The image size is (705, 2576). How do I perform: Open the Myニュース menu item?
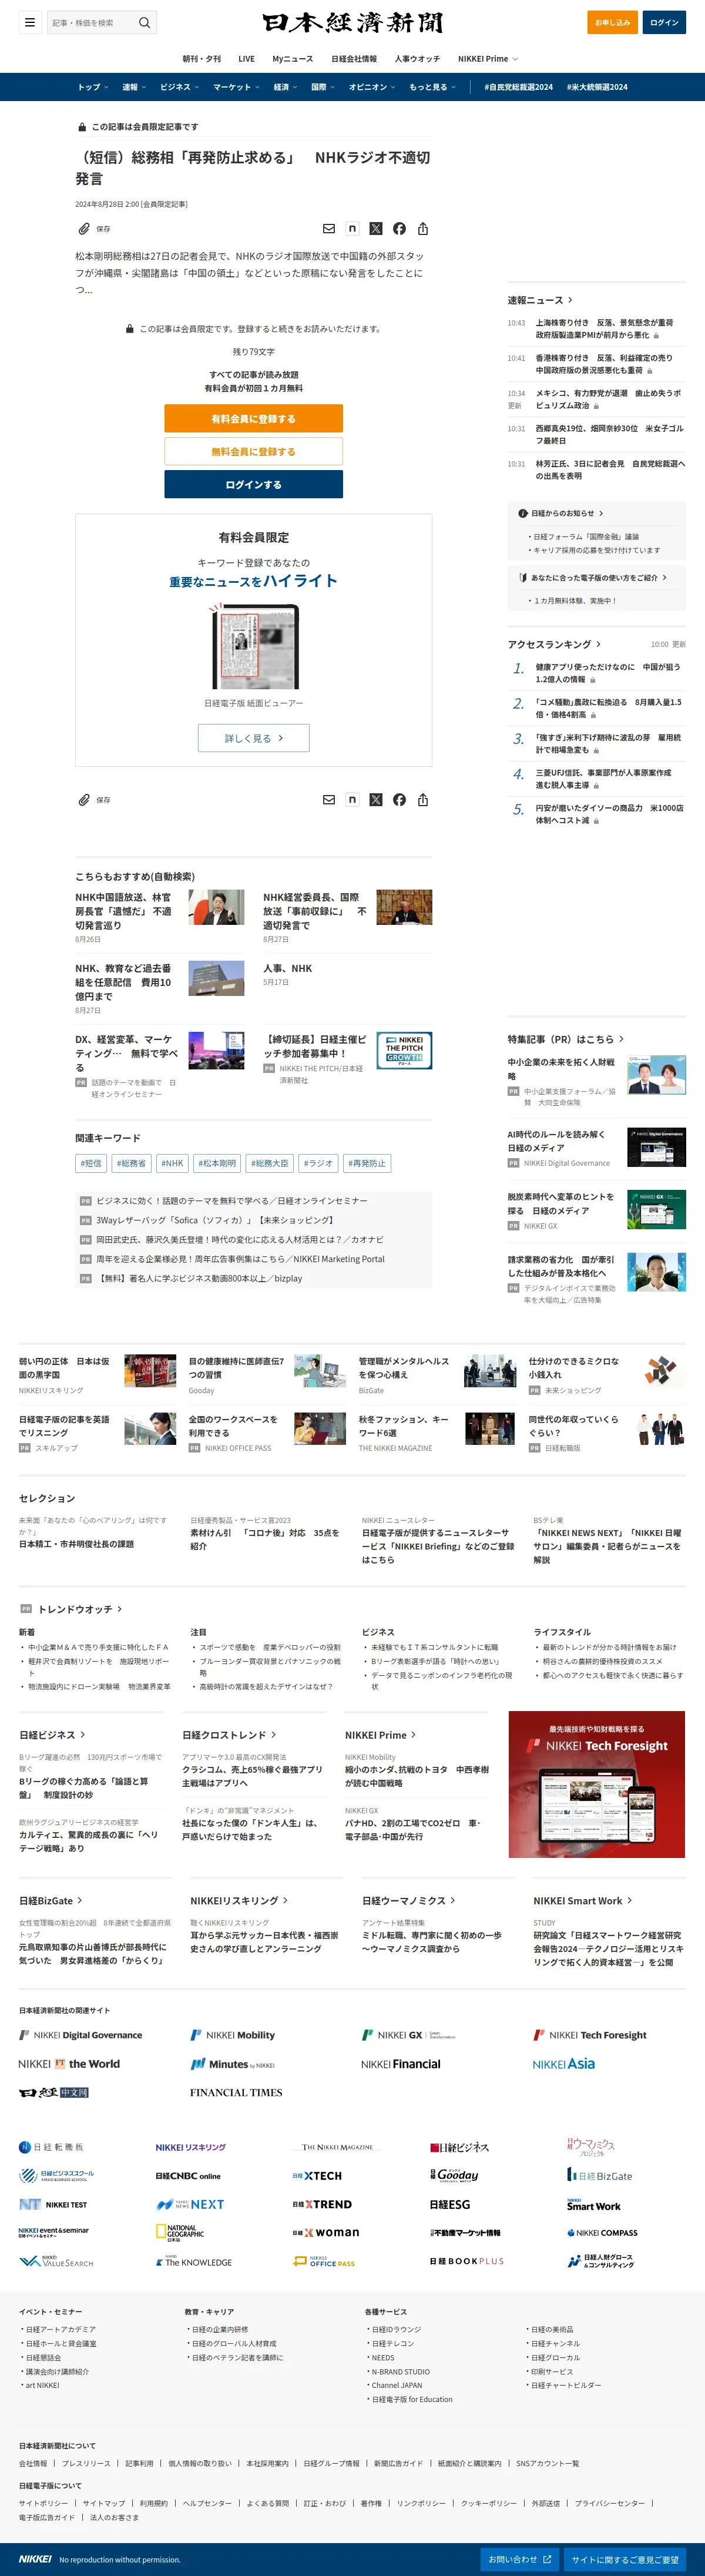[x=293, y=59]
